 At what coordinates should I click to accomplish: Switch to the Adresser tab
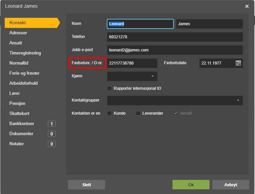(18, 33)
